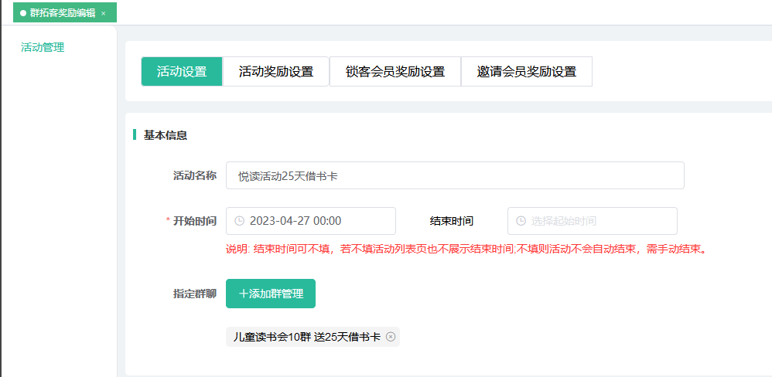Click the 活动名称 field label
The height and width of the screenshot is (377, 772).
click(x=194, y=175)
